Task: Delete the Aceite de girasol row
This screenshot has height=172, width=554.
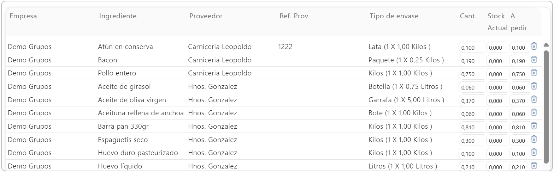Action: coord(534,86)
